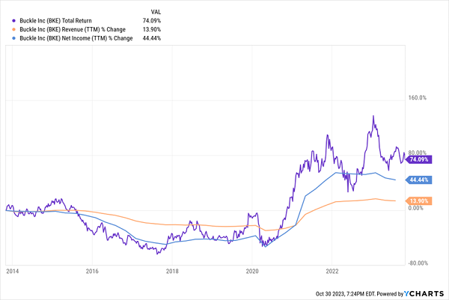Click the 160.0% y-axis label

coord(418,98)
